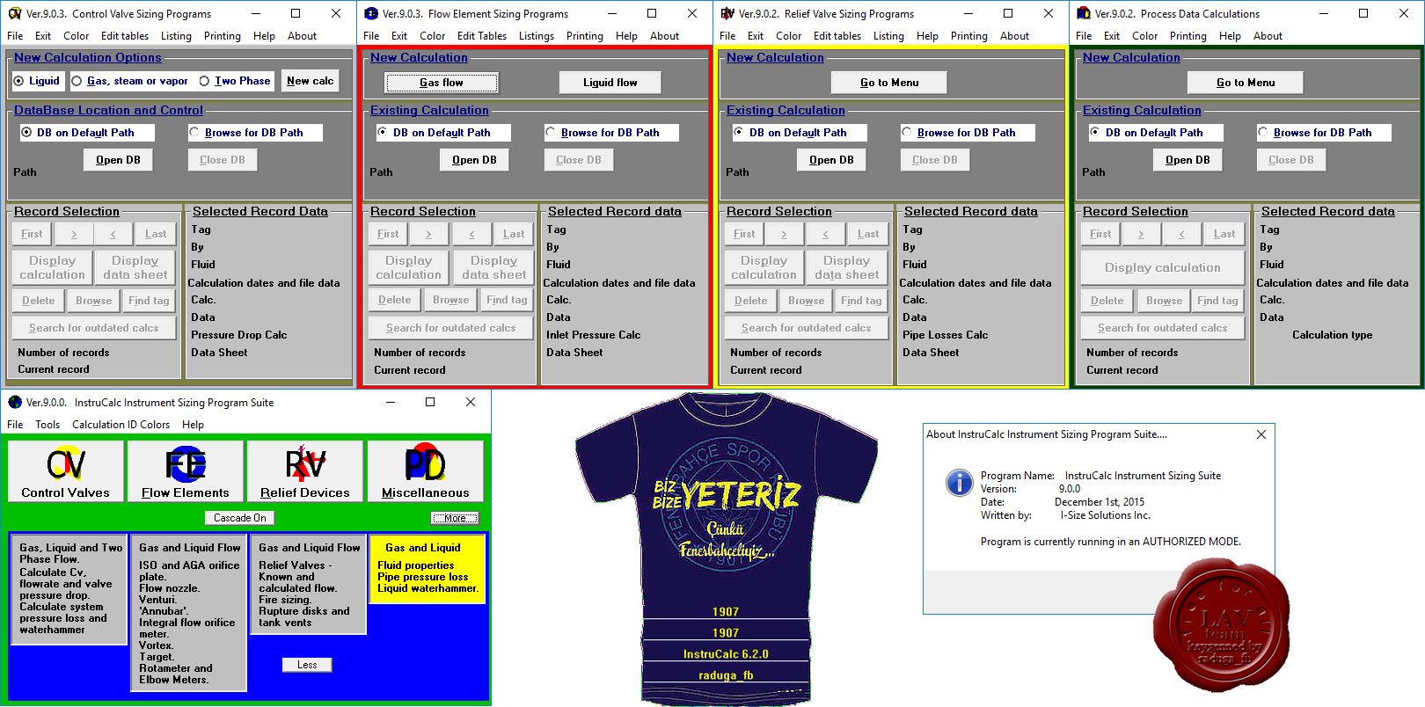Open Tools menu in InstruCalc Suite window
Screen dimensions: 1425x707
(x=47, y=425)
